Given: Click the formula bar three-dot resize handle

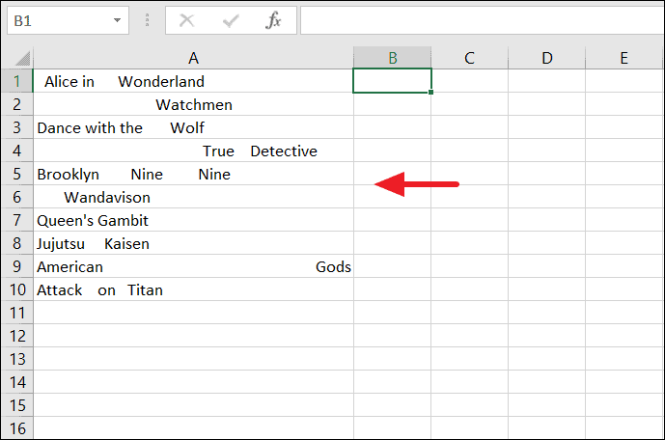Looking at the screenshot, I should click(147, 20).
